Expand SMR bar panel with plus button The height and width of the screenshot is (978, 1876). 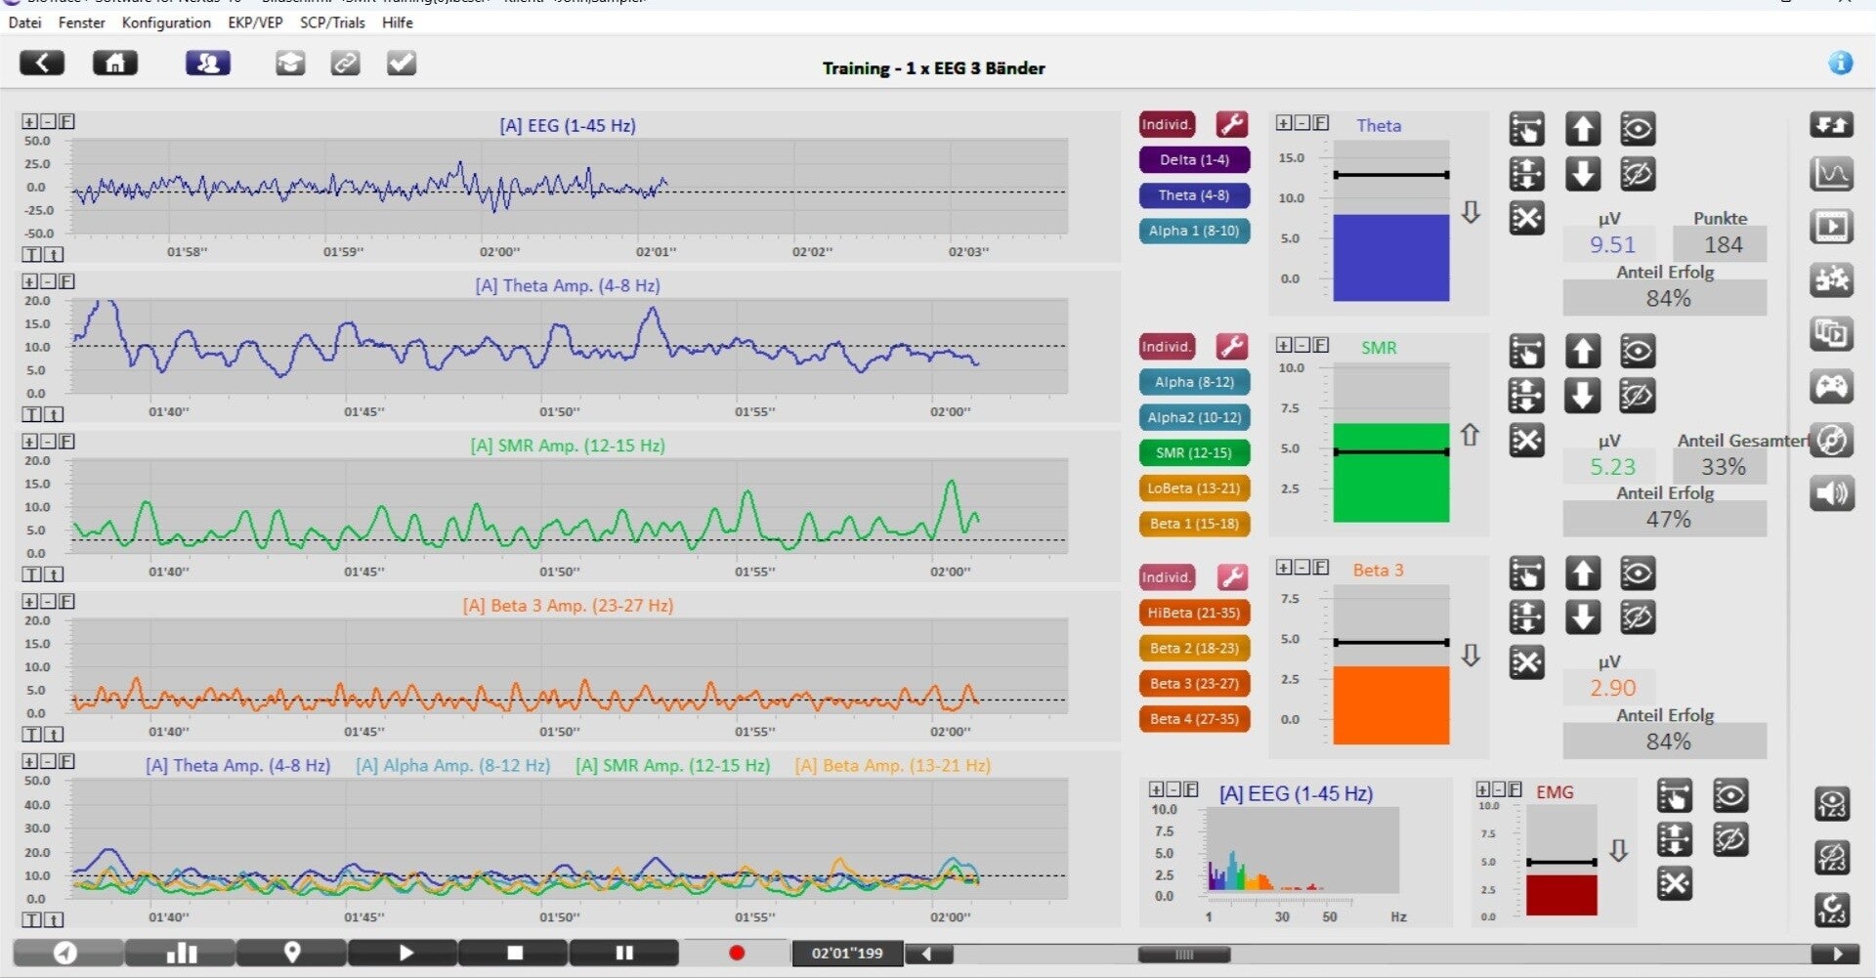[x=1284, y=345]
